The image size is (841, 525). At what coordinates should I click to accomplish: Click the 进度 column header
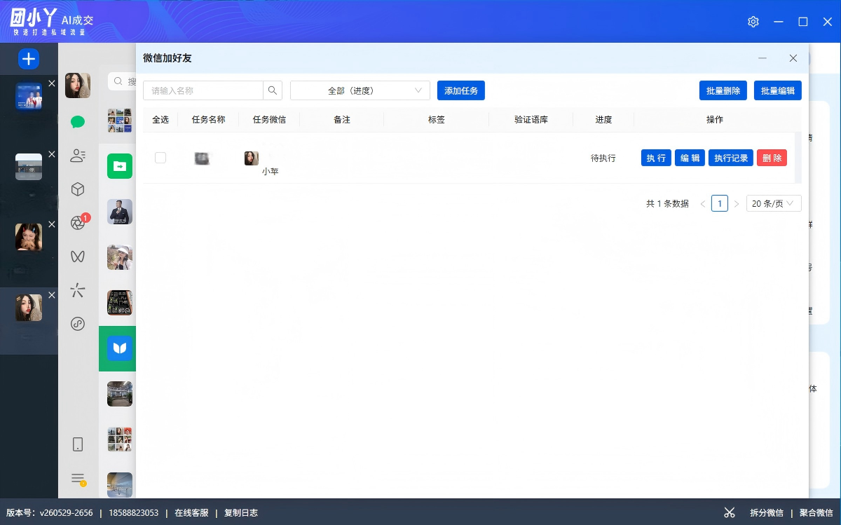click(x=603, y=120)
